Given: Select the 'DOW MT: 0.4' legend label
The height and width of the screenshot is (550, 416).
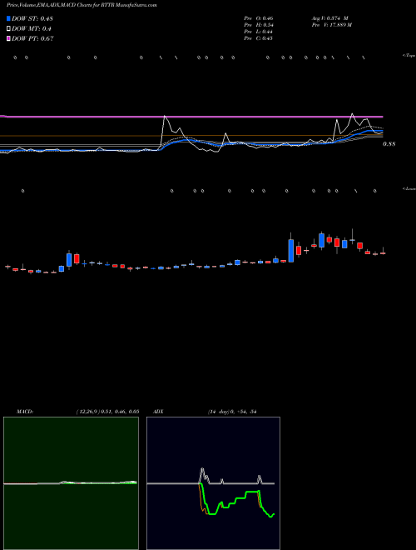Looking at the screenshot, I should coord(31,29).
